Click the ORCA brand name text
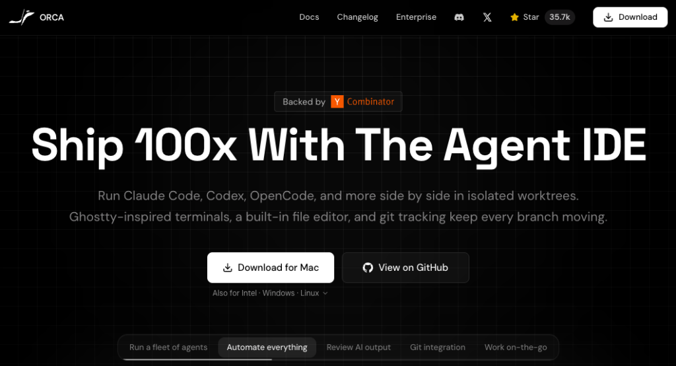The height and width of the screenshot is (366, 676). [x=51, y=17]
